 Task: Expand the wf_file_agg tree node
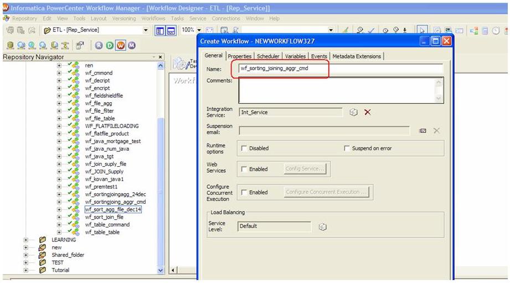tap(59, 103)
